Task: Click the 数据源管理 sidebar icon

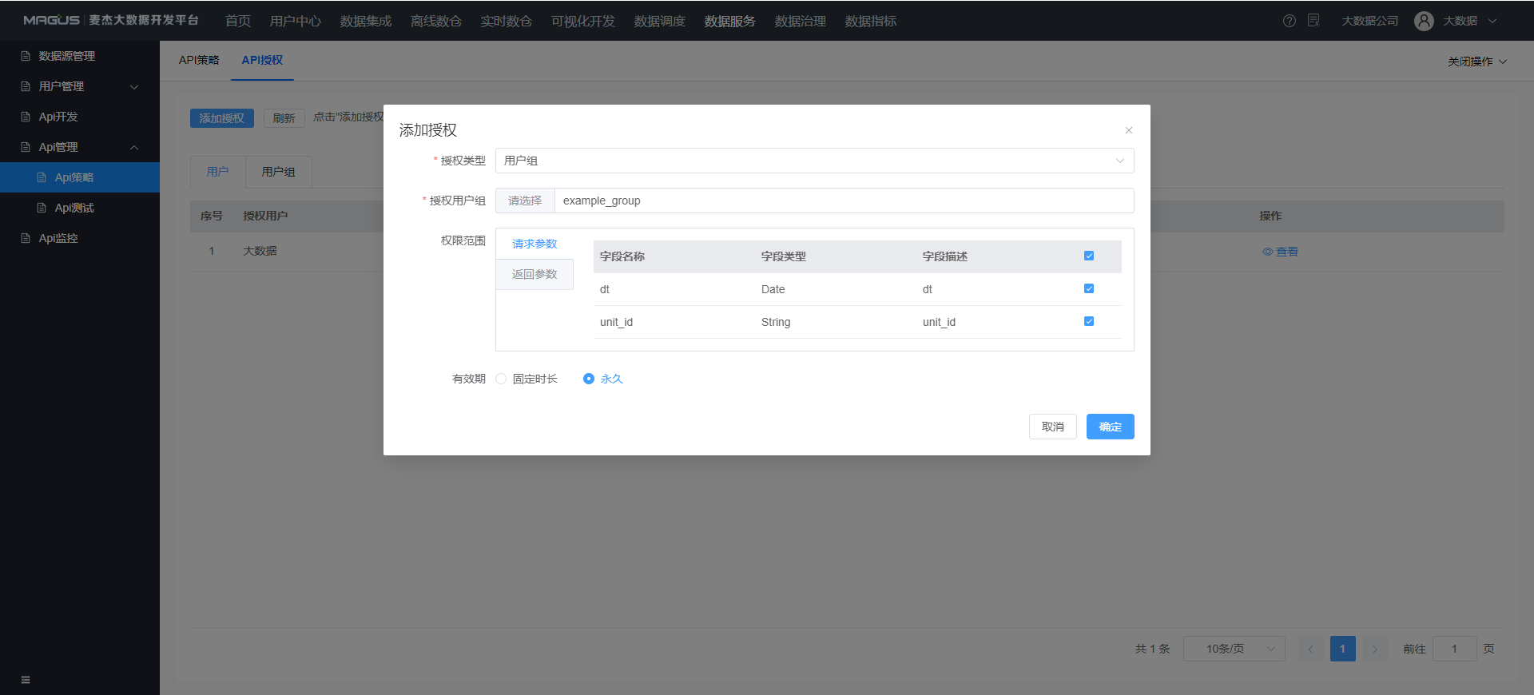Action: coord(26,56)
